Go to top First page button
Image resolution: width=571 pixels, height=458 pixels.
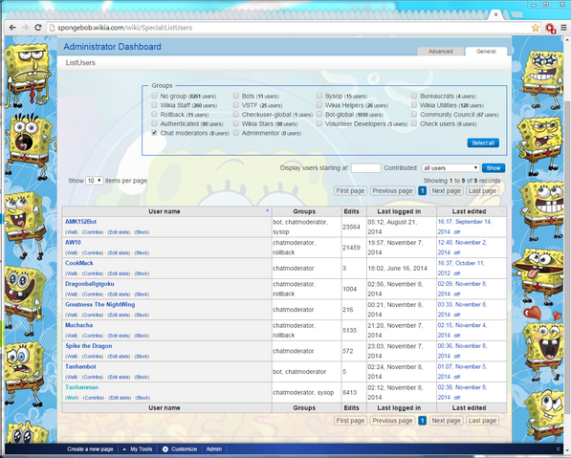tap(350, 191)
